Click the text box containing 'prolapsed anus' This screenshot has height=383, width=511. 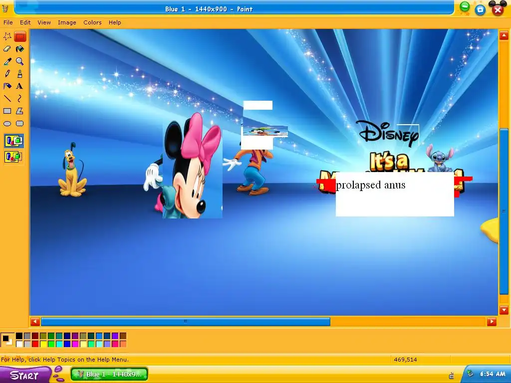pos(395,194)
